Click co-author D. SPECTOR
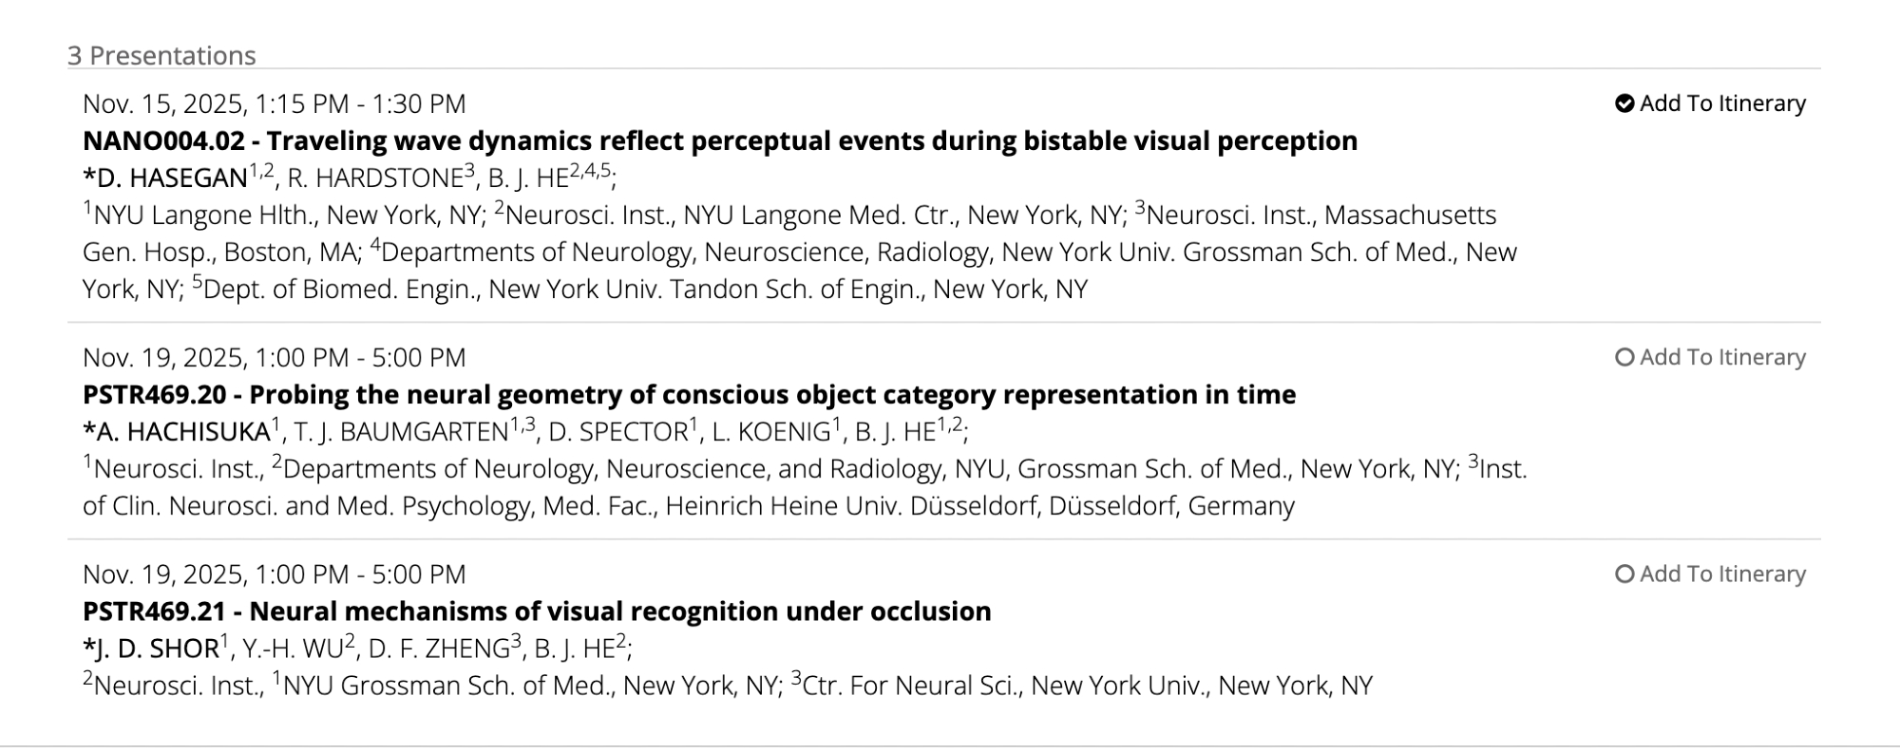 click(617, 432)
